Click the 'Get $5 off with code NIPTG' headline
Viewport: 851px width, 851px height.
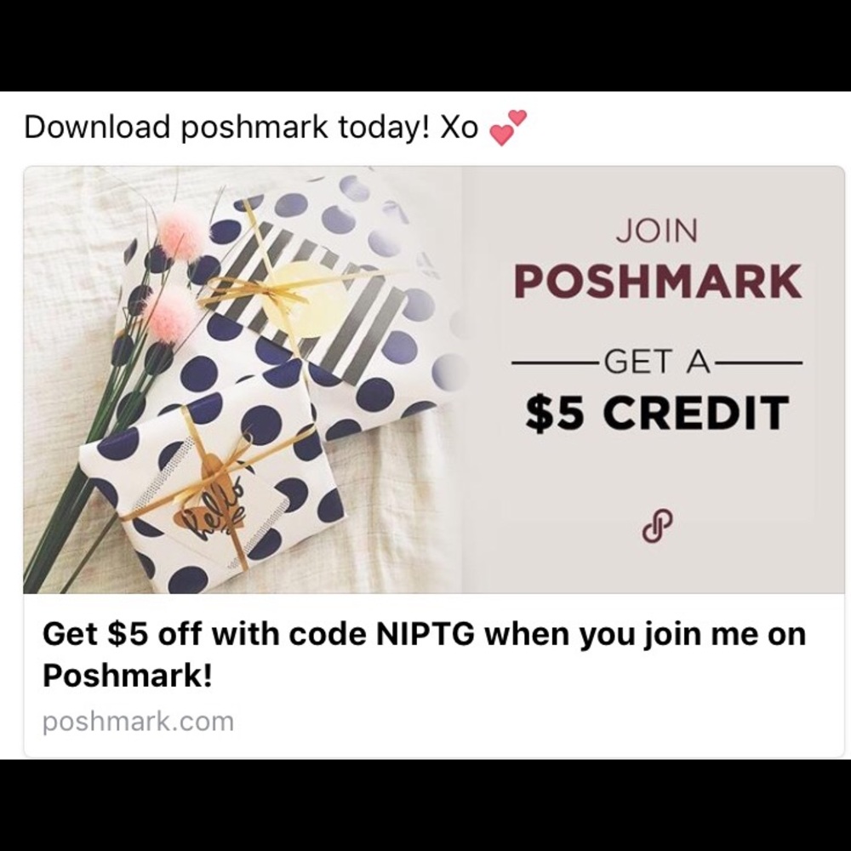tap(424, 654)
